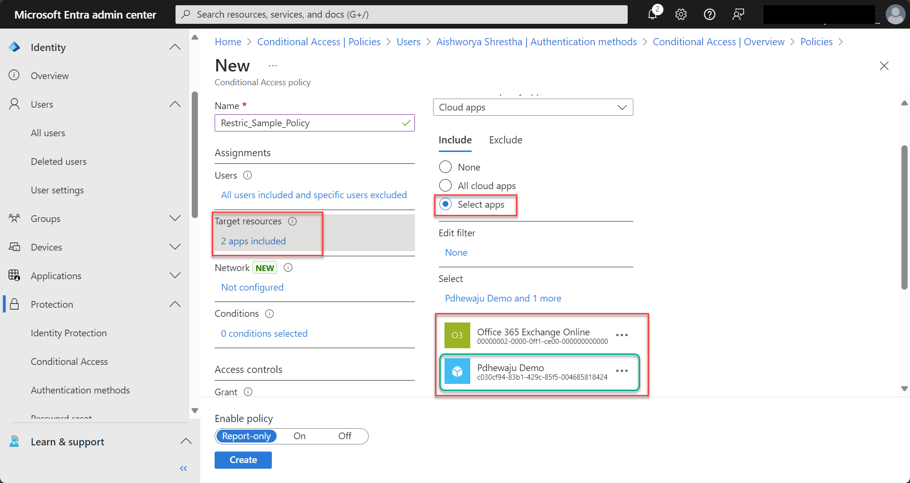910x483 pixels.
Task: Collapse the sidebar with double chevron icon
Action: 184,469
